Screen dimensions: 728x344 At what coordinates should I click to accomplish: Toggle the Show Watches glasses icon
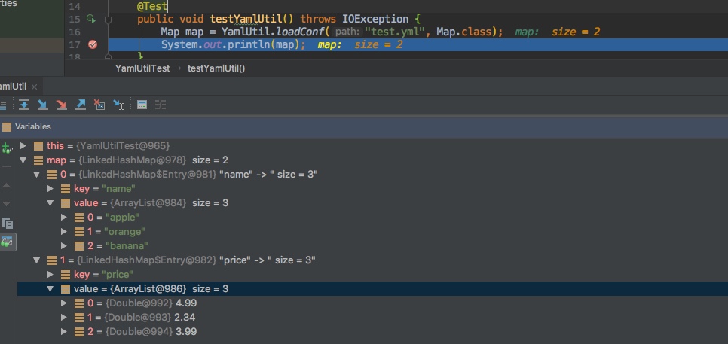click(7, 242)
